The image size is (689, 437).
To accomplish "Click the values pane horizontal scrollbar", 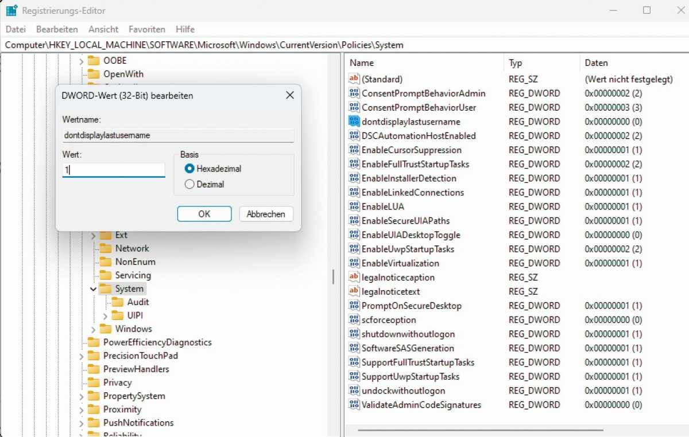I will pos(481,430).
